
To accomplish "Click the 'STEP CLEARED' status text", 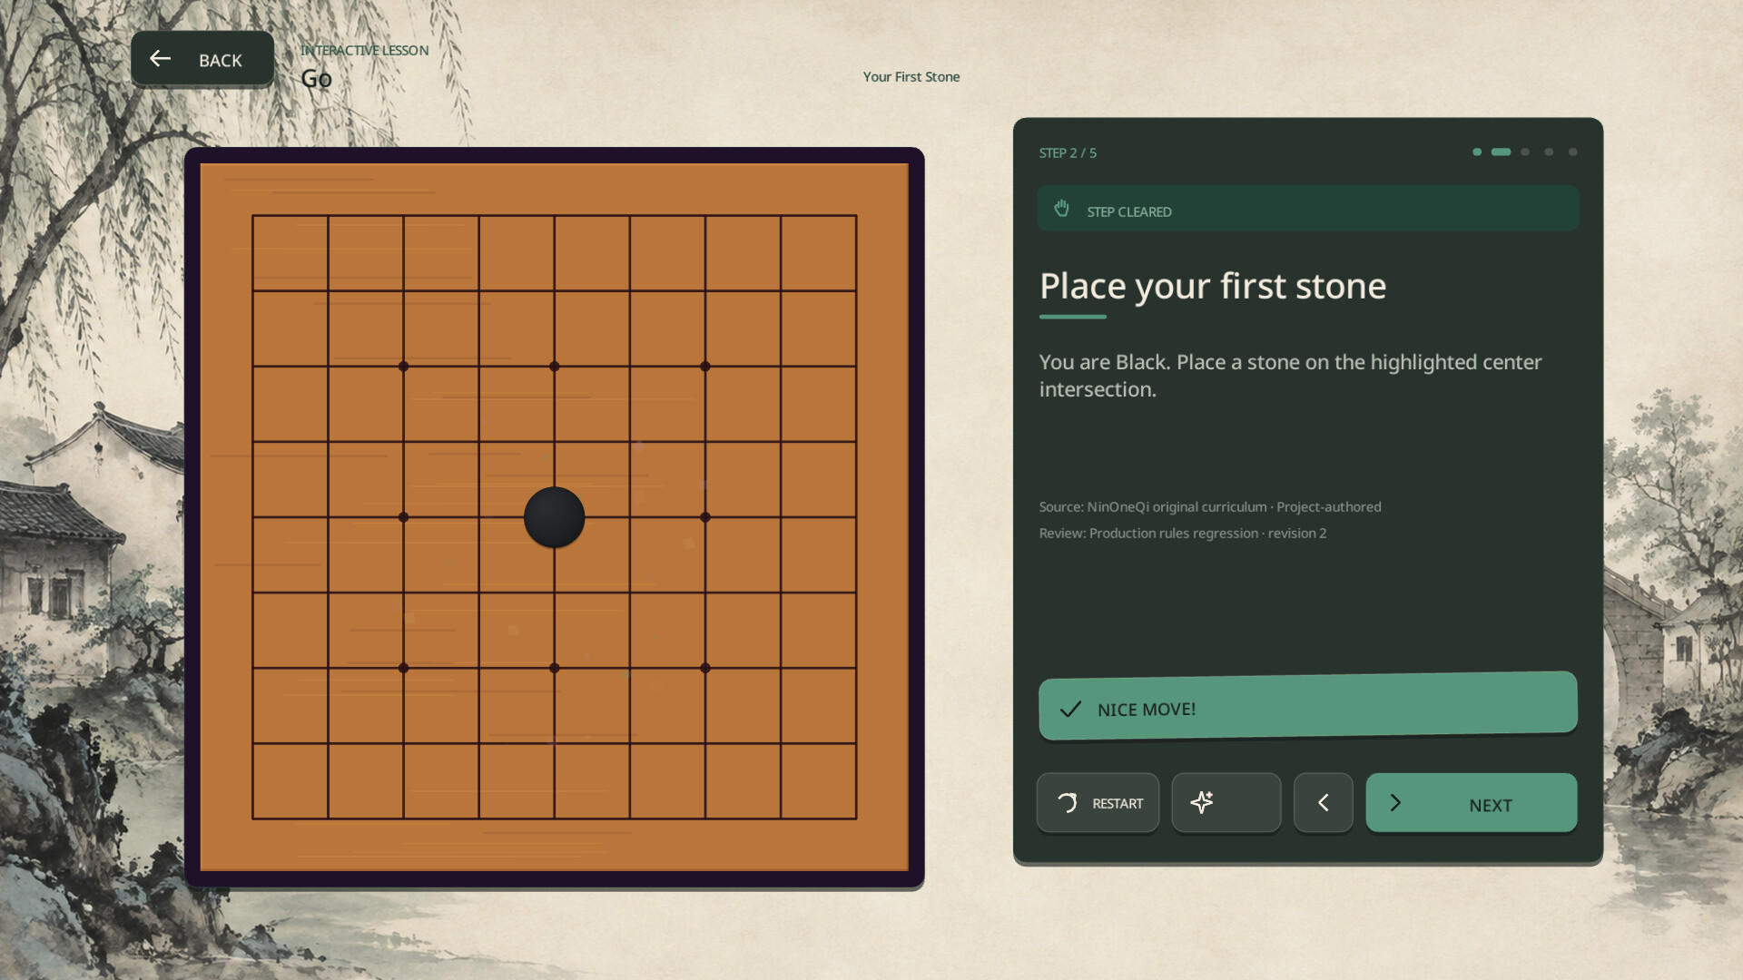I will pos(1128,212).
